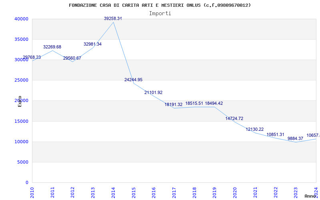Click the x-axis year 2014

(113, 193)
